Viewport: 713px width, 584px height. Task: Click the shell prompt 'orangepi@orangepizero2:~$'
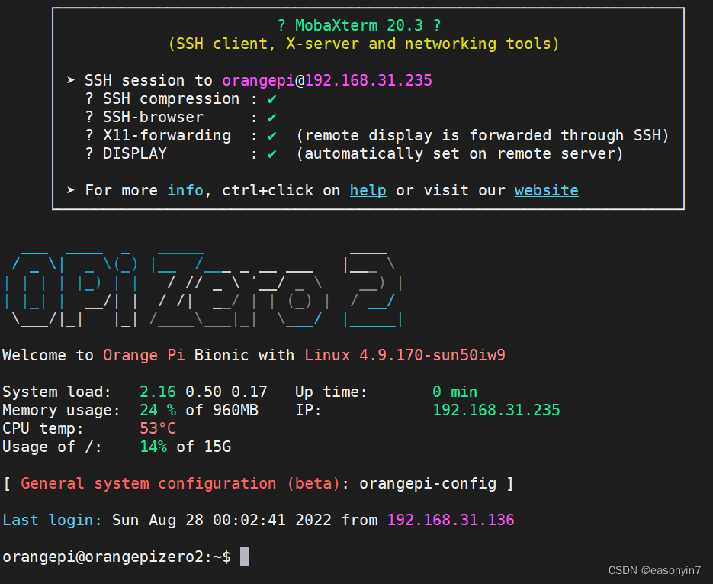click(117, 557)
